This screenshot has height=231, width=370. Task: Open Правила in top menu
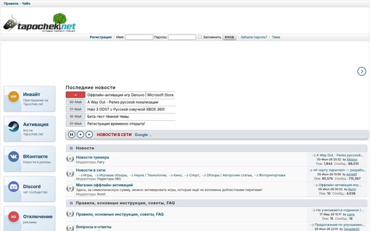pyautogui.click(x=11, y=4)
